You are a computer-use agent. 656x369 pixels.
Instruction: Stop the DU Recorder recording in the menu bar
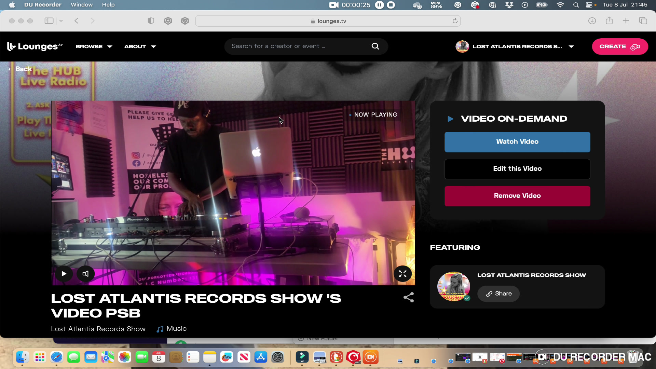click(x=391, y=5)
